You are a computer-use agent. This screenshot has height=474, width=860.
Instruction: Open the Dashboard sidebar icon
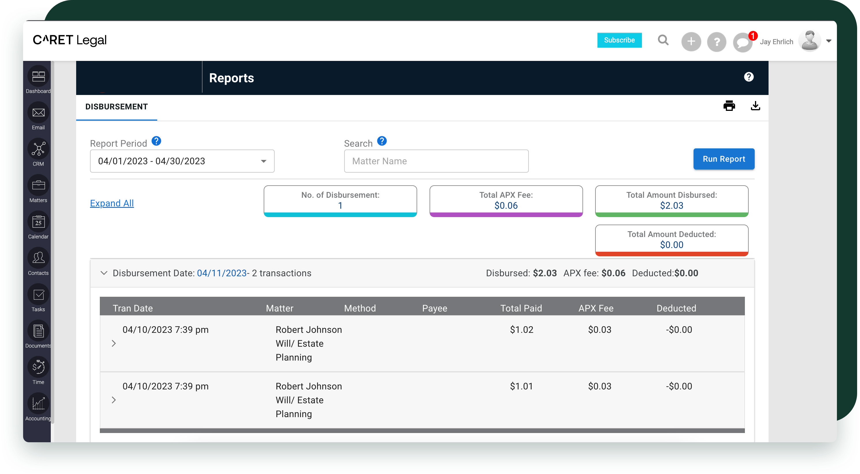point(38,76)
